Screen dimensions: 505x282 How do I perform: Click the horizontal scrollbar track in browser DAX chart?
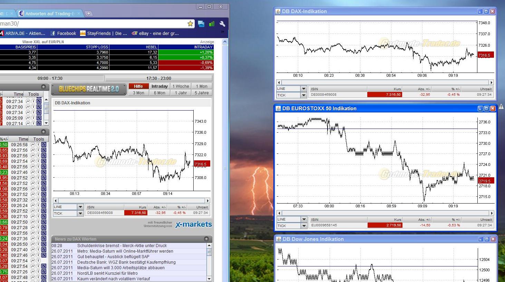coord(132,201)
